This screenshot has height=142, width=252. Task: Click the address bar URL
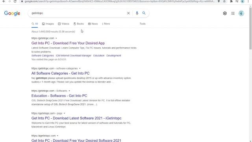click(120, 1)
